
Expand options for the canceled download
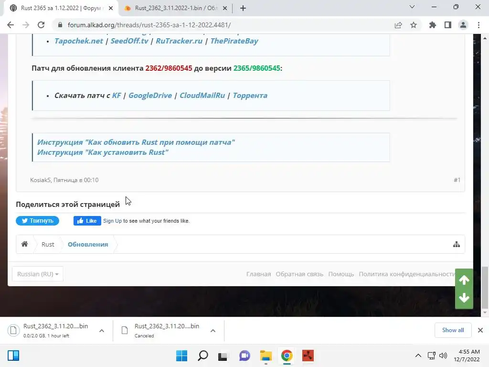213,331
